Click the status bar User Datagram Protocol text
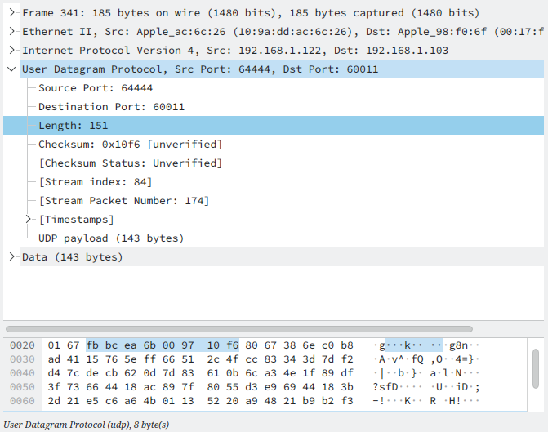This screenshot has width=548, height=432. click(86, 425)
